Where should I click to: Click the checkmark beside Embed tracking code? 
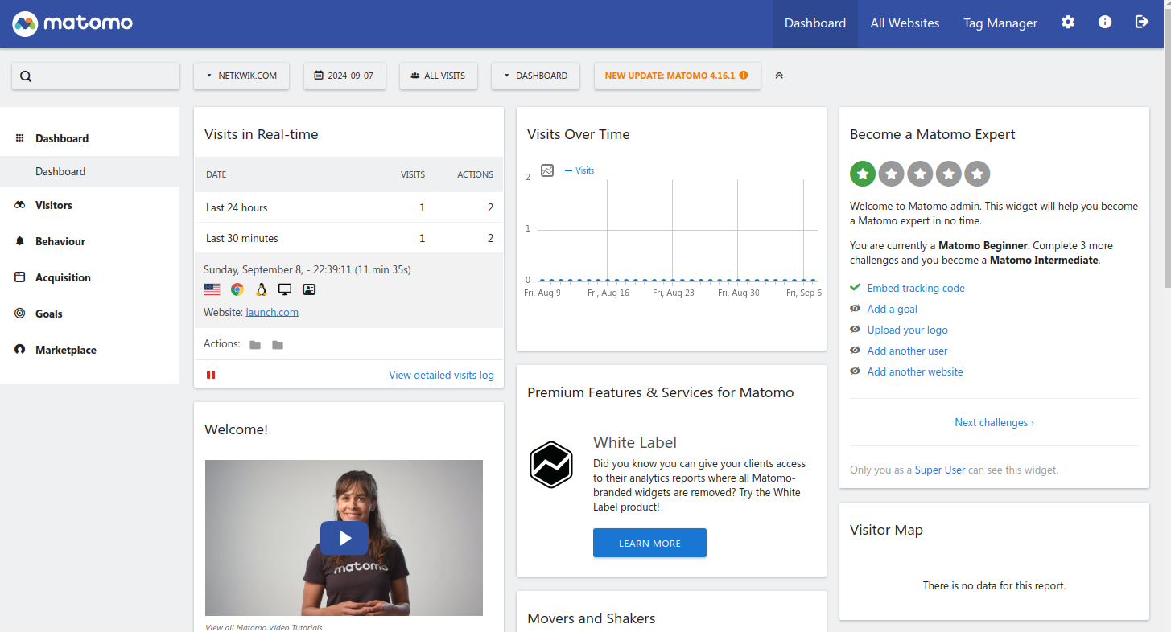coord(855,288)
